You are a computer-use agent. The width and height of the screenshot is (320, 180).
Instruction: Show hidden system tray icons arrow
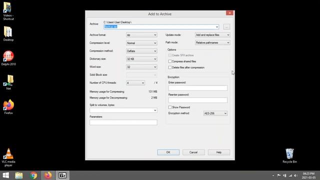273,175
